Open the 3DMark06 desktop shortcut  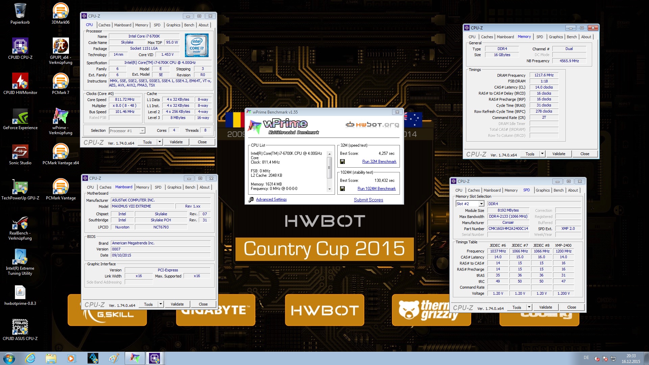[61, 14]
